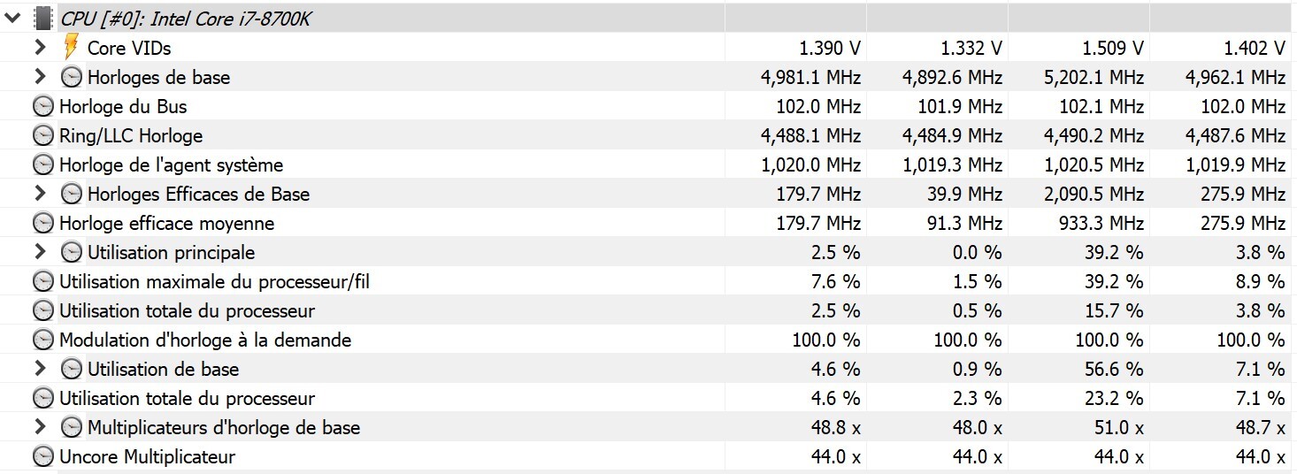The height and width of the screenshot is (474, 1297).
Task: Expand the Core VIDs row
Action: click(x=40, y=48)
